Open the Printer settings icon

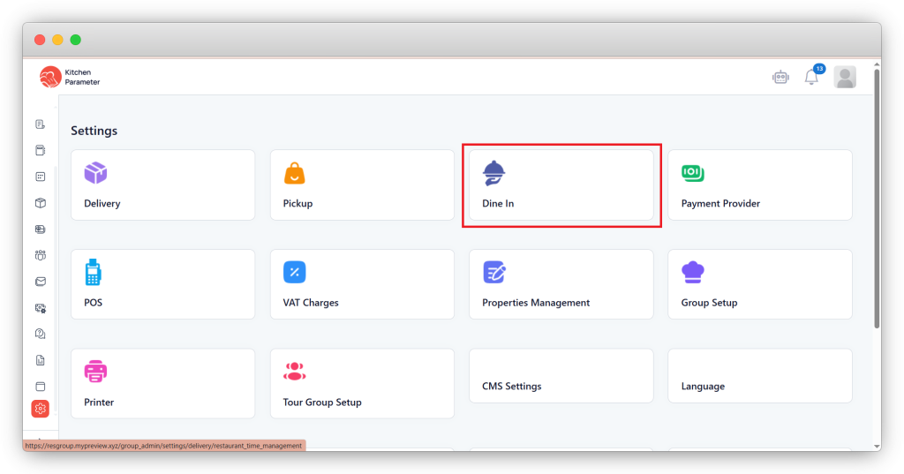[95, 372]
